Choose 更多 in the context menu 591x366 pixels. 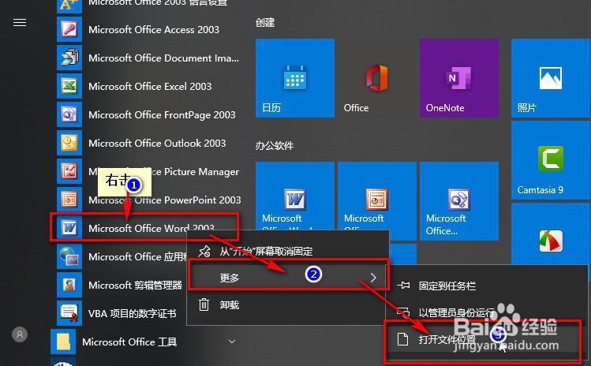(287, 278)
